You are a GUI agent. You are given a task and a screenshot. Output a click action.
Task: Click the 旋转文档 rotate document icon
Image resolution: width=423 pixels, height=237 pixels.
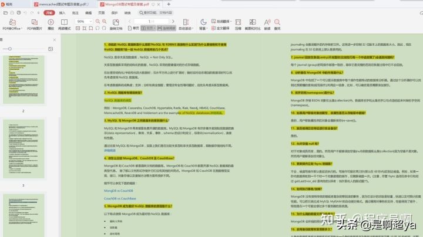coord(116,22)
